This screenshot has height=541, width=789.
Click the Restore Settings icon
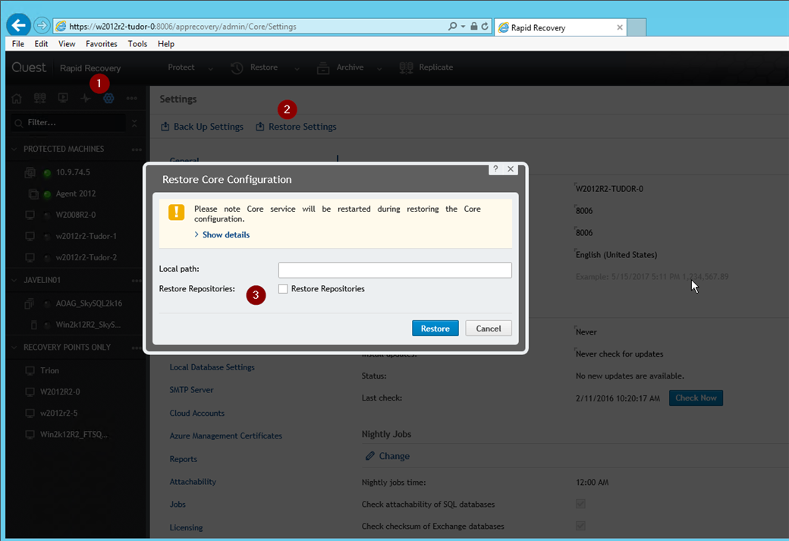[x=259, y=126]
